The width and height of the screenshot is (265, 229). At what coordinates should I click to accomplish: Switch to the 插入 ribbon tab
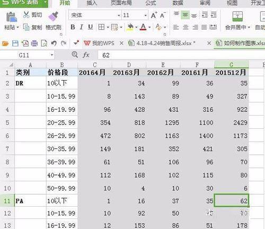click(92, 3)
